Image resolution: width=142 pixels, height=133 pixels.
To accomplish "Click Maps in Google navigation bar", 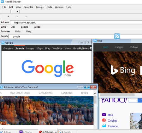I will (40, 48).
